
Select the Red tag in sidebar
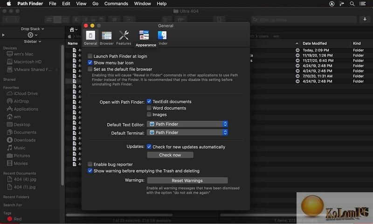pos(14,219)
